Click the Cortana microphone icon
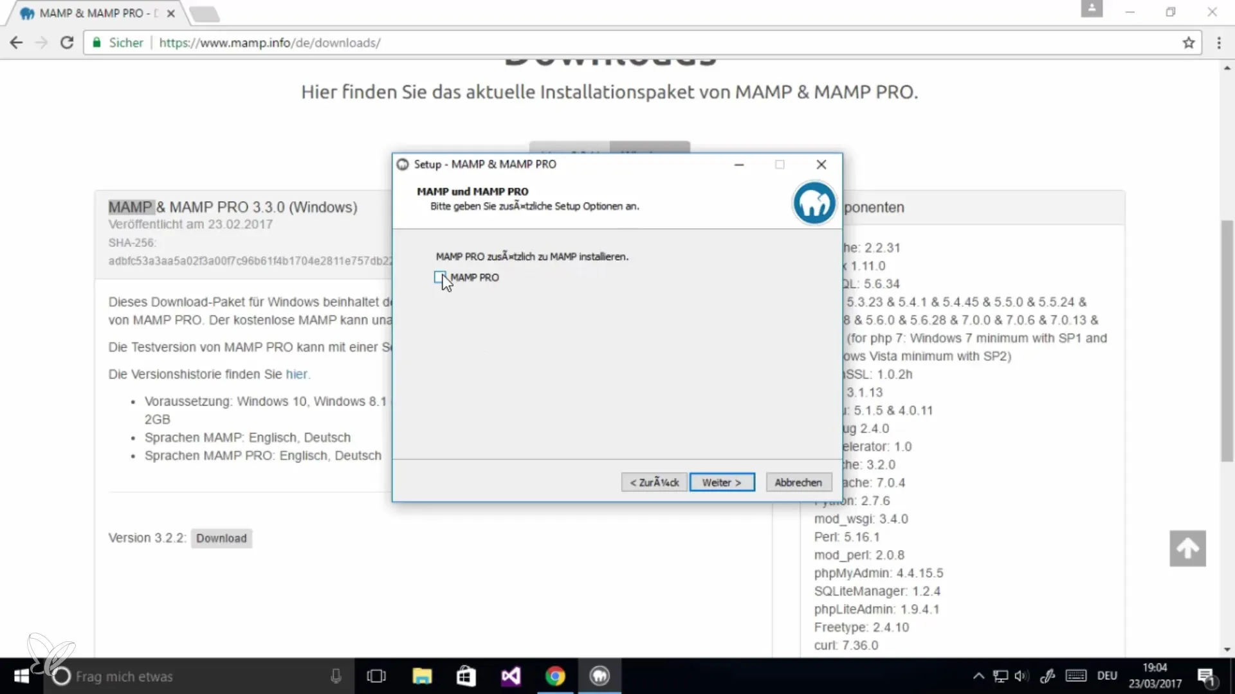The image size is (1235, 694). click(336, 676)
